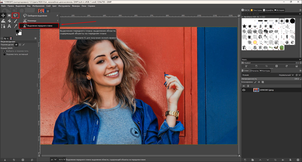Viewport: 302px width, 162px height.
Task: Click the background color white swatch
Action: pos(20,34)
